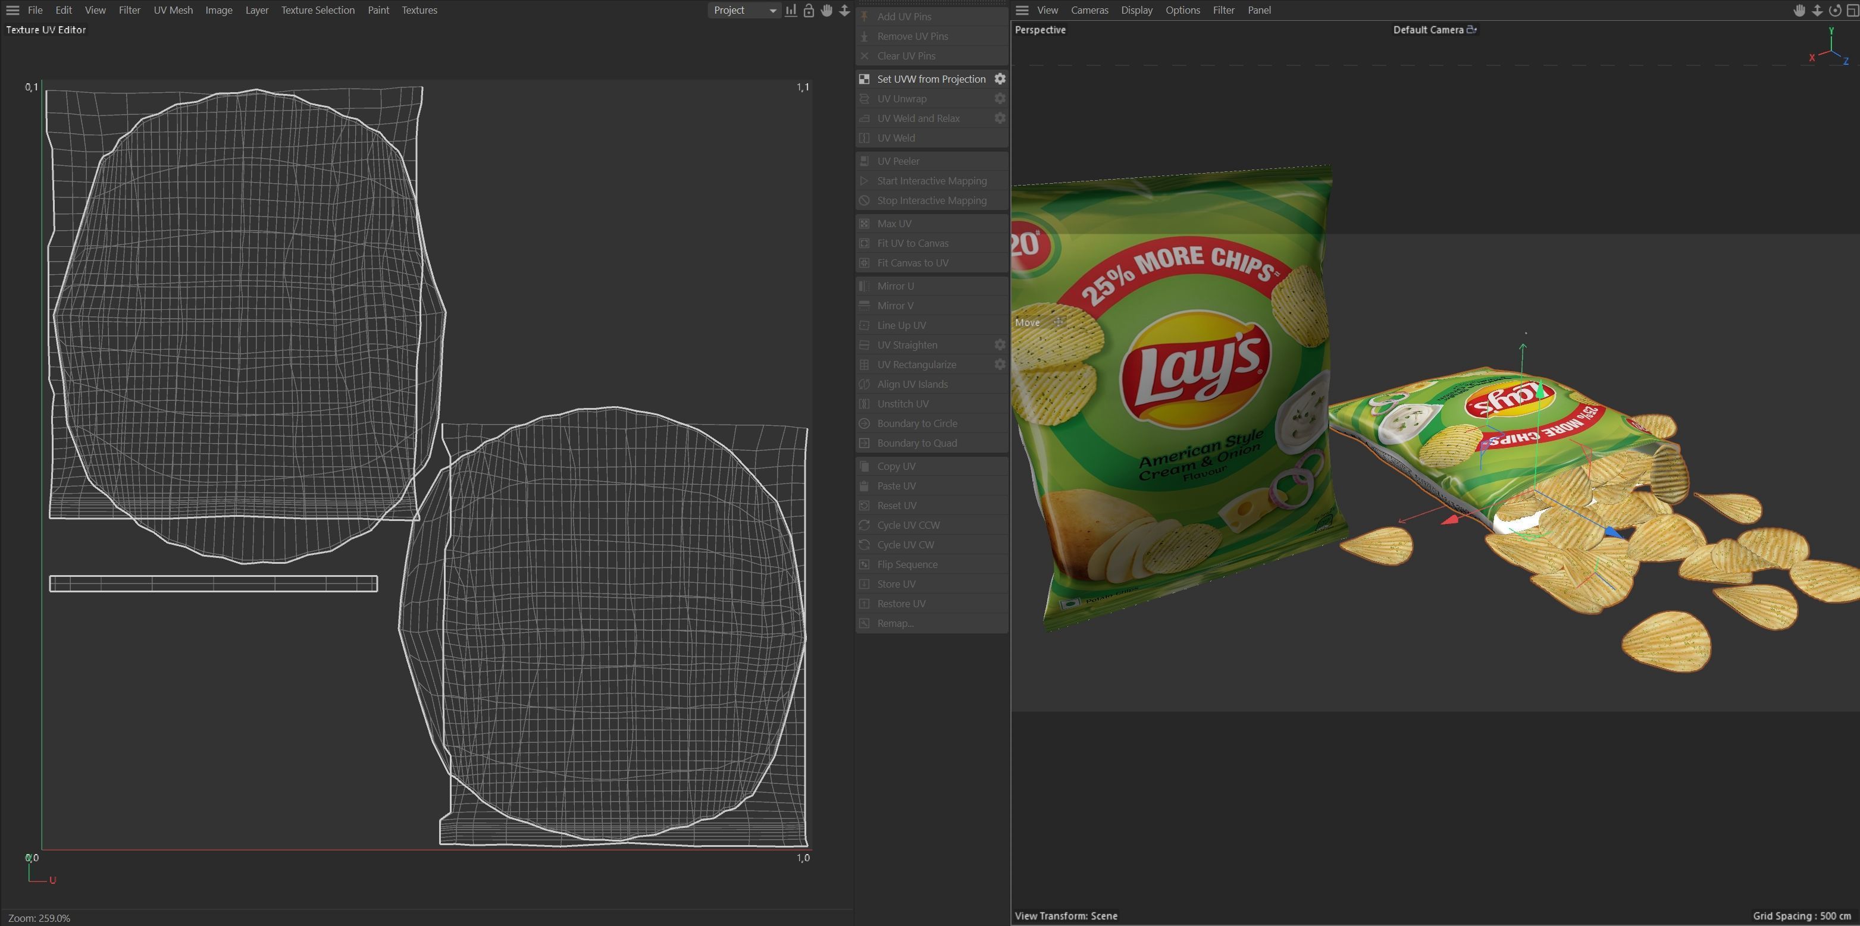Click the UV Unwrap command
The image size is (1860, 926).
tap(923, 98)
